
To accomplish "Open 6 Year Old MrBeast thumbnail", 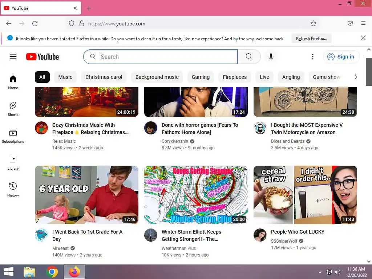I will point(86,195).
